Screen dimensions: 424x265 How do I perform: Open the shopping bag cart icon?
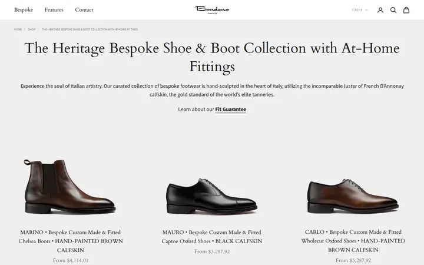[406, 10]
